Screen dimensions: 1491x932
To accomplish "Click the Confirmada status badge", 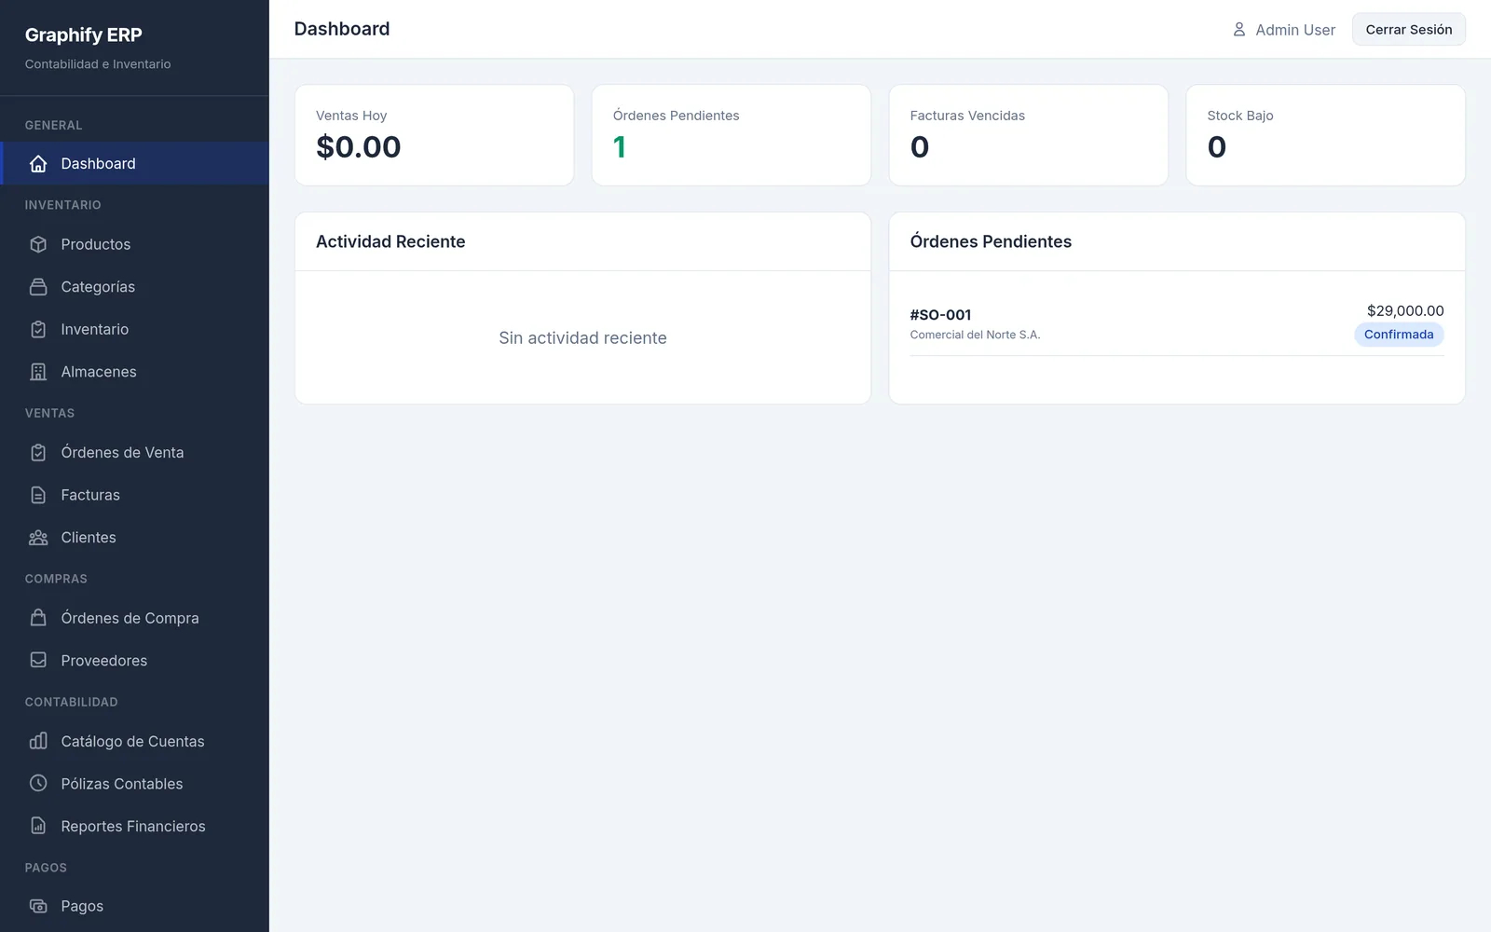I will pyautogui.click(x=1399, y=335).
